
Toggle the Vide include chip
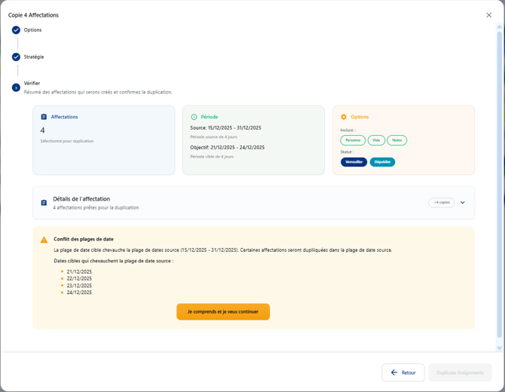376,140
